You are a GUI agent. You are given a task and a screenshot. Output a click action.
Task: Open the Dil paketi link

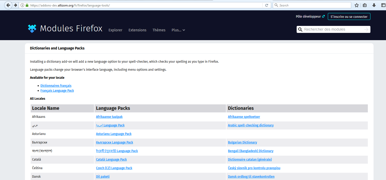pyautogui.click(x=103, y=176)
